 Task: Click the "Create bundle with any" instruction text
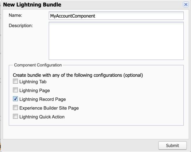78,75
